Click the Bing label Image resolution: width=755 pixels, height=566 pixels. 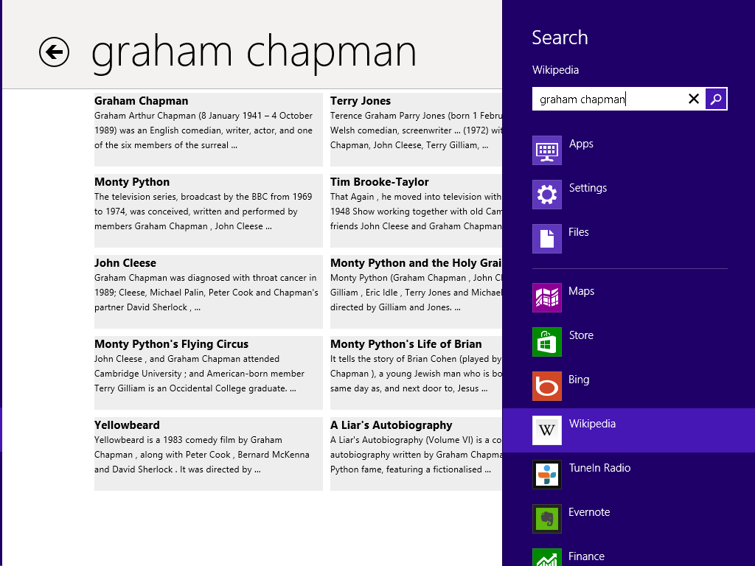pyautogui.click(x=578, y=380)
